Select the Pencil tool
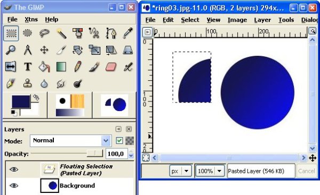 (78, 67)
